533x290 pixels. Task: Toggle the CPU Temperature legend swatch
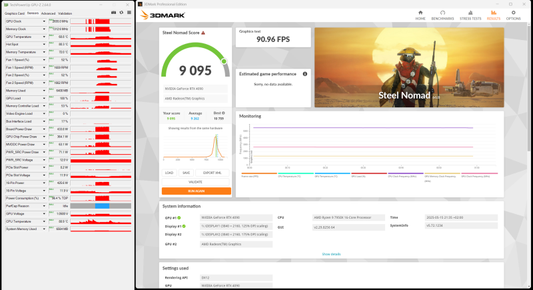point(296,173)
